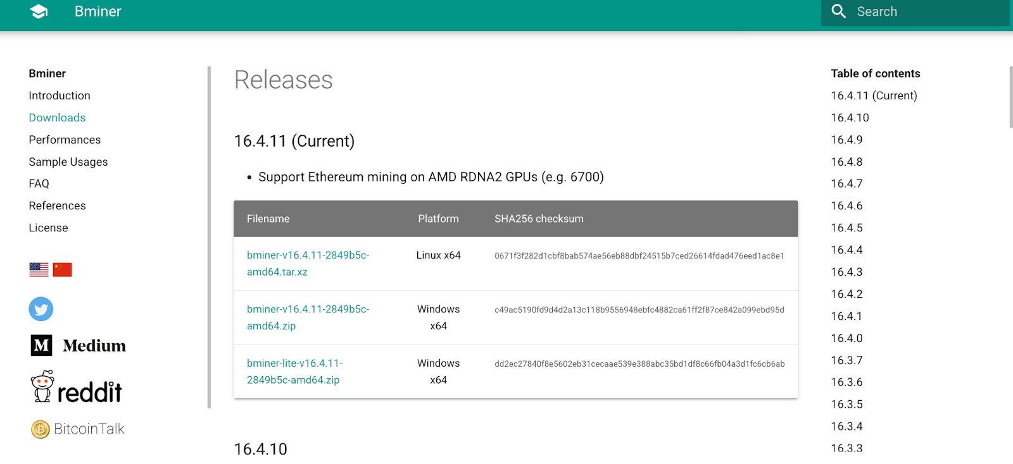This screenshot has width=1013, height=464.
Task: Download bminer-v16.4.11-2849b5c-amd64.zip
Action: (x=308, y=317)
